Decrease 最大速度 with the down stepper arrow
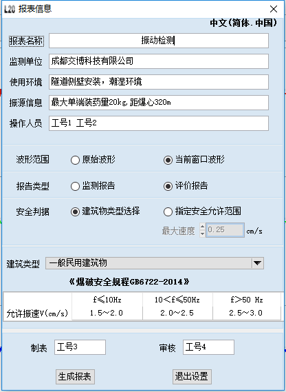 (202, 234)
